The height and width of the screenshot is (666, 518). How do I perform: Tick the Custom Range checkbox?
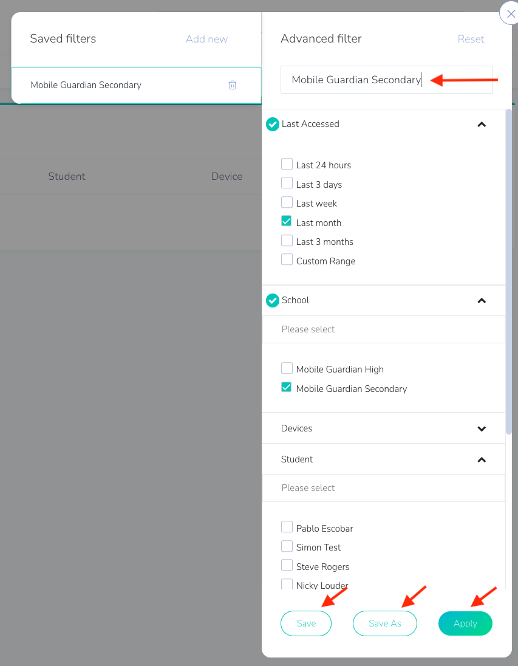[x=287, y=260]
